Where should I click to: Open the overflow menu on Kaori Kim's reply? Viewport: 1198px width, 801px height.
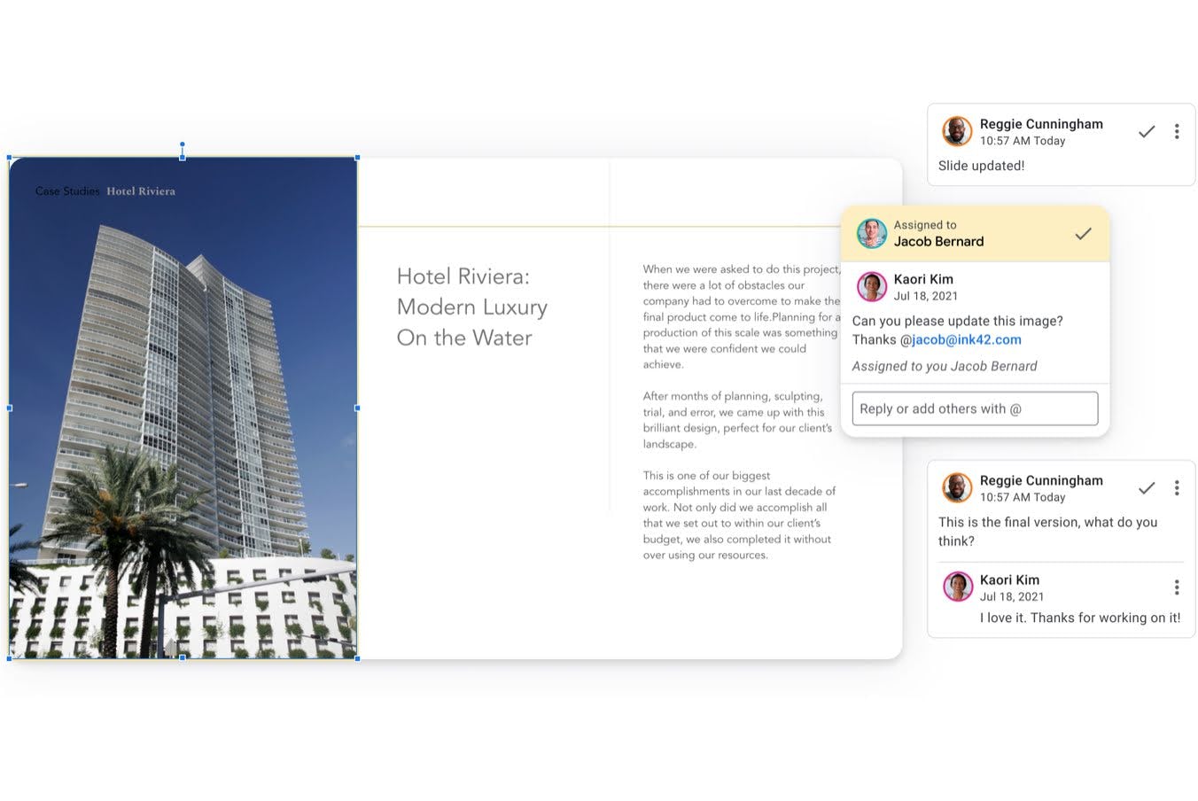[x=1178, y=587]
